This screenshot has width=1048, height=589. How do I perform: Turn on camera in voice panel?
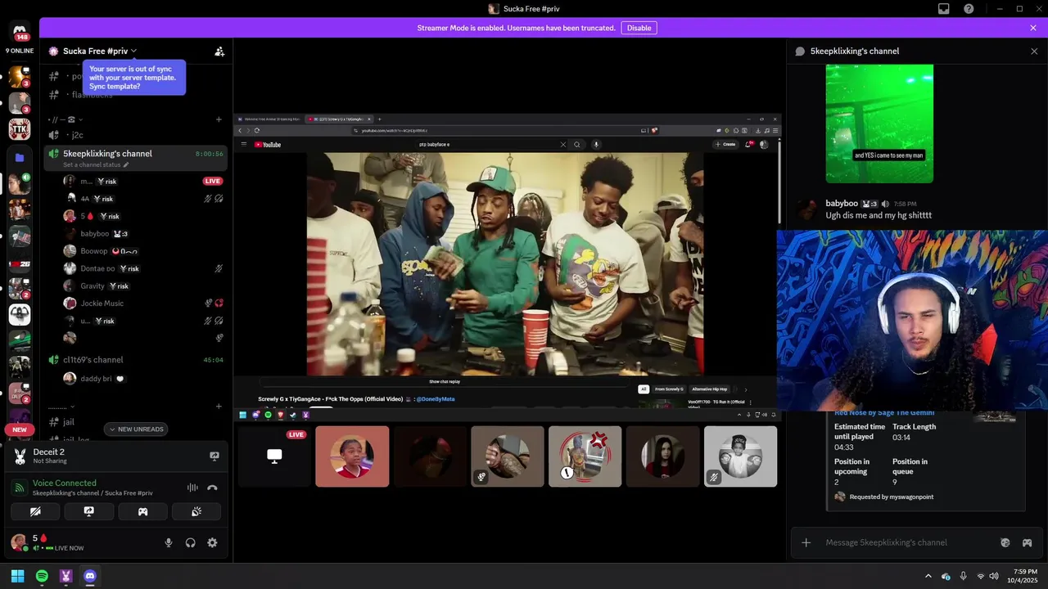click(x=35, y=511)
